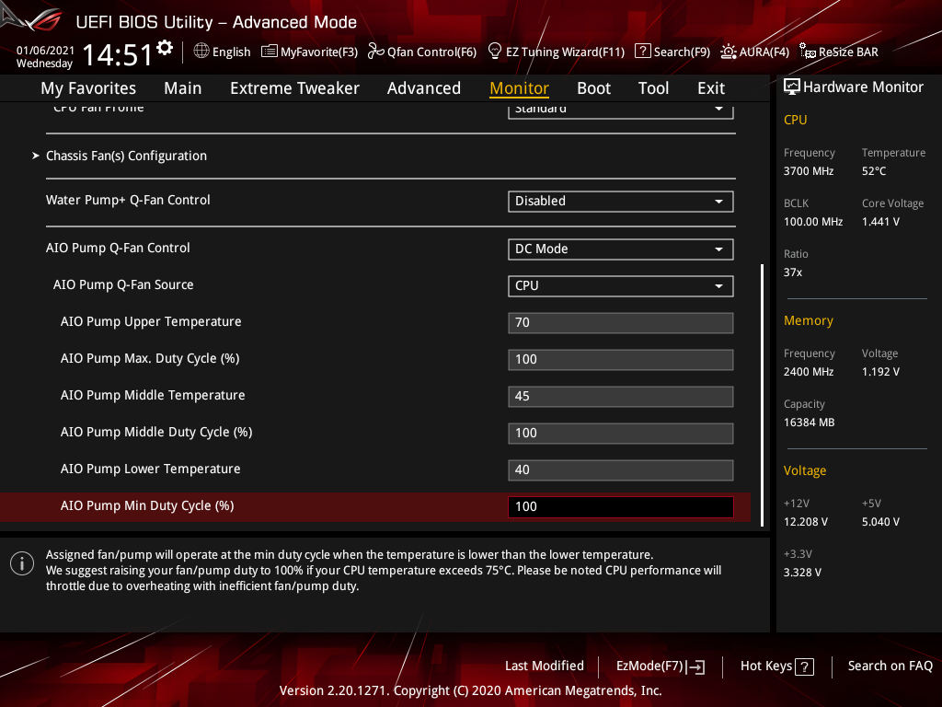942x707 pixels.
Task: Click the settings list vertical scrollbar
Action: [x=763, y=395]
